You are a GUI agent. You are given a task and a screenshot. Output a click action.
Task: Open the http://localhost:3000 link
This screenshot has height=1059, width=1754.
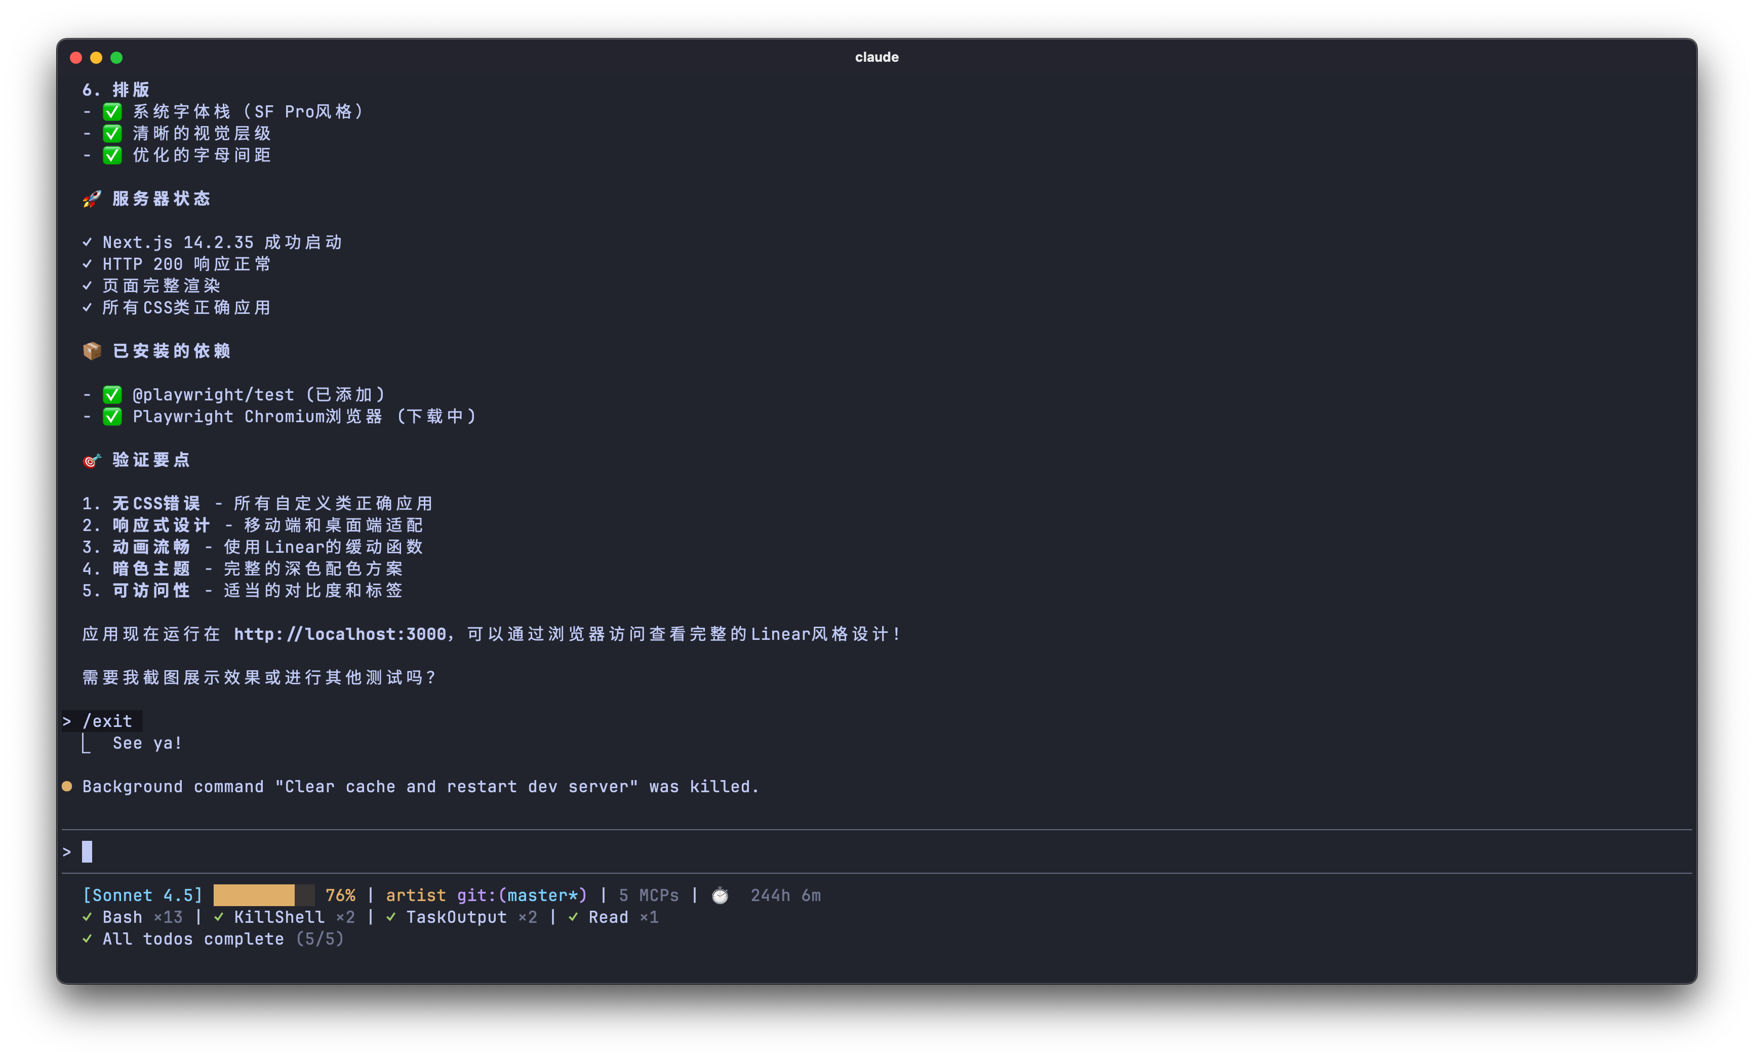340,634
